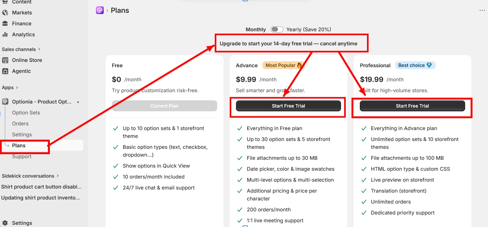Expand Sidekick conversations chevron
Screen dimensions: 488x227
click(x=58, y=176)
